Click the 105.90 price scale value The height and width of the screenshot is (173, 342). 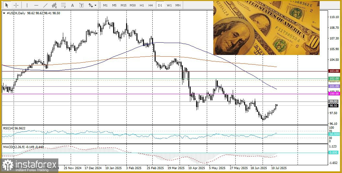334,49
